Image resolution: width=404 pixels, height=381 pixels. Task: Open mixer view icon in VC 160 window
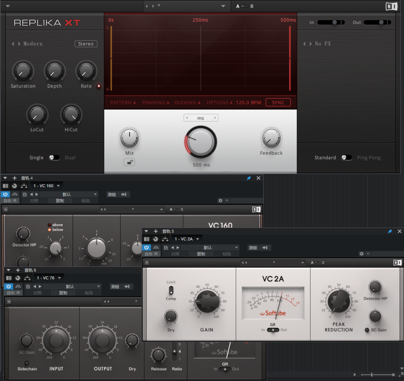coord(6,186)
